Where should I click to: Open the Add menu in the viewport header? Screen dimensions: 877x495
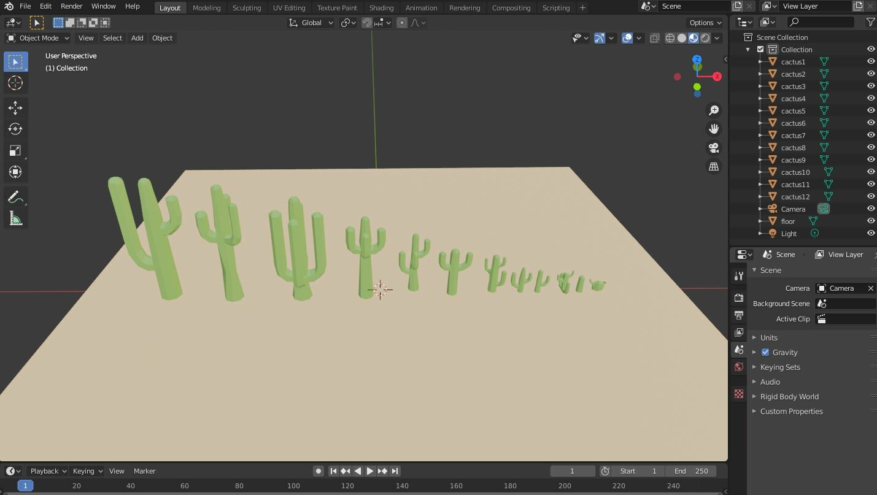[137, 38]
